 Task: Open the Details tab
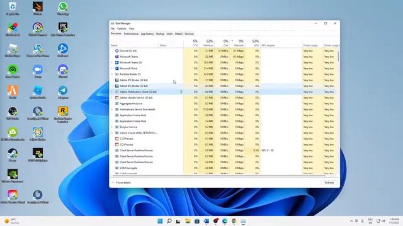[179, 34]
